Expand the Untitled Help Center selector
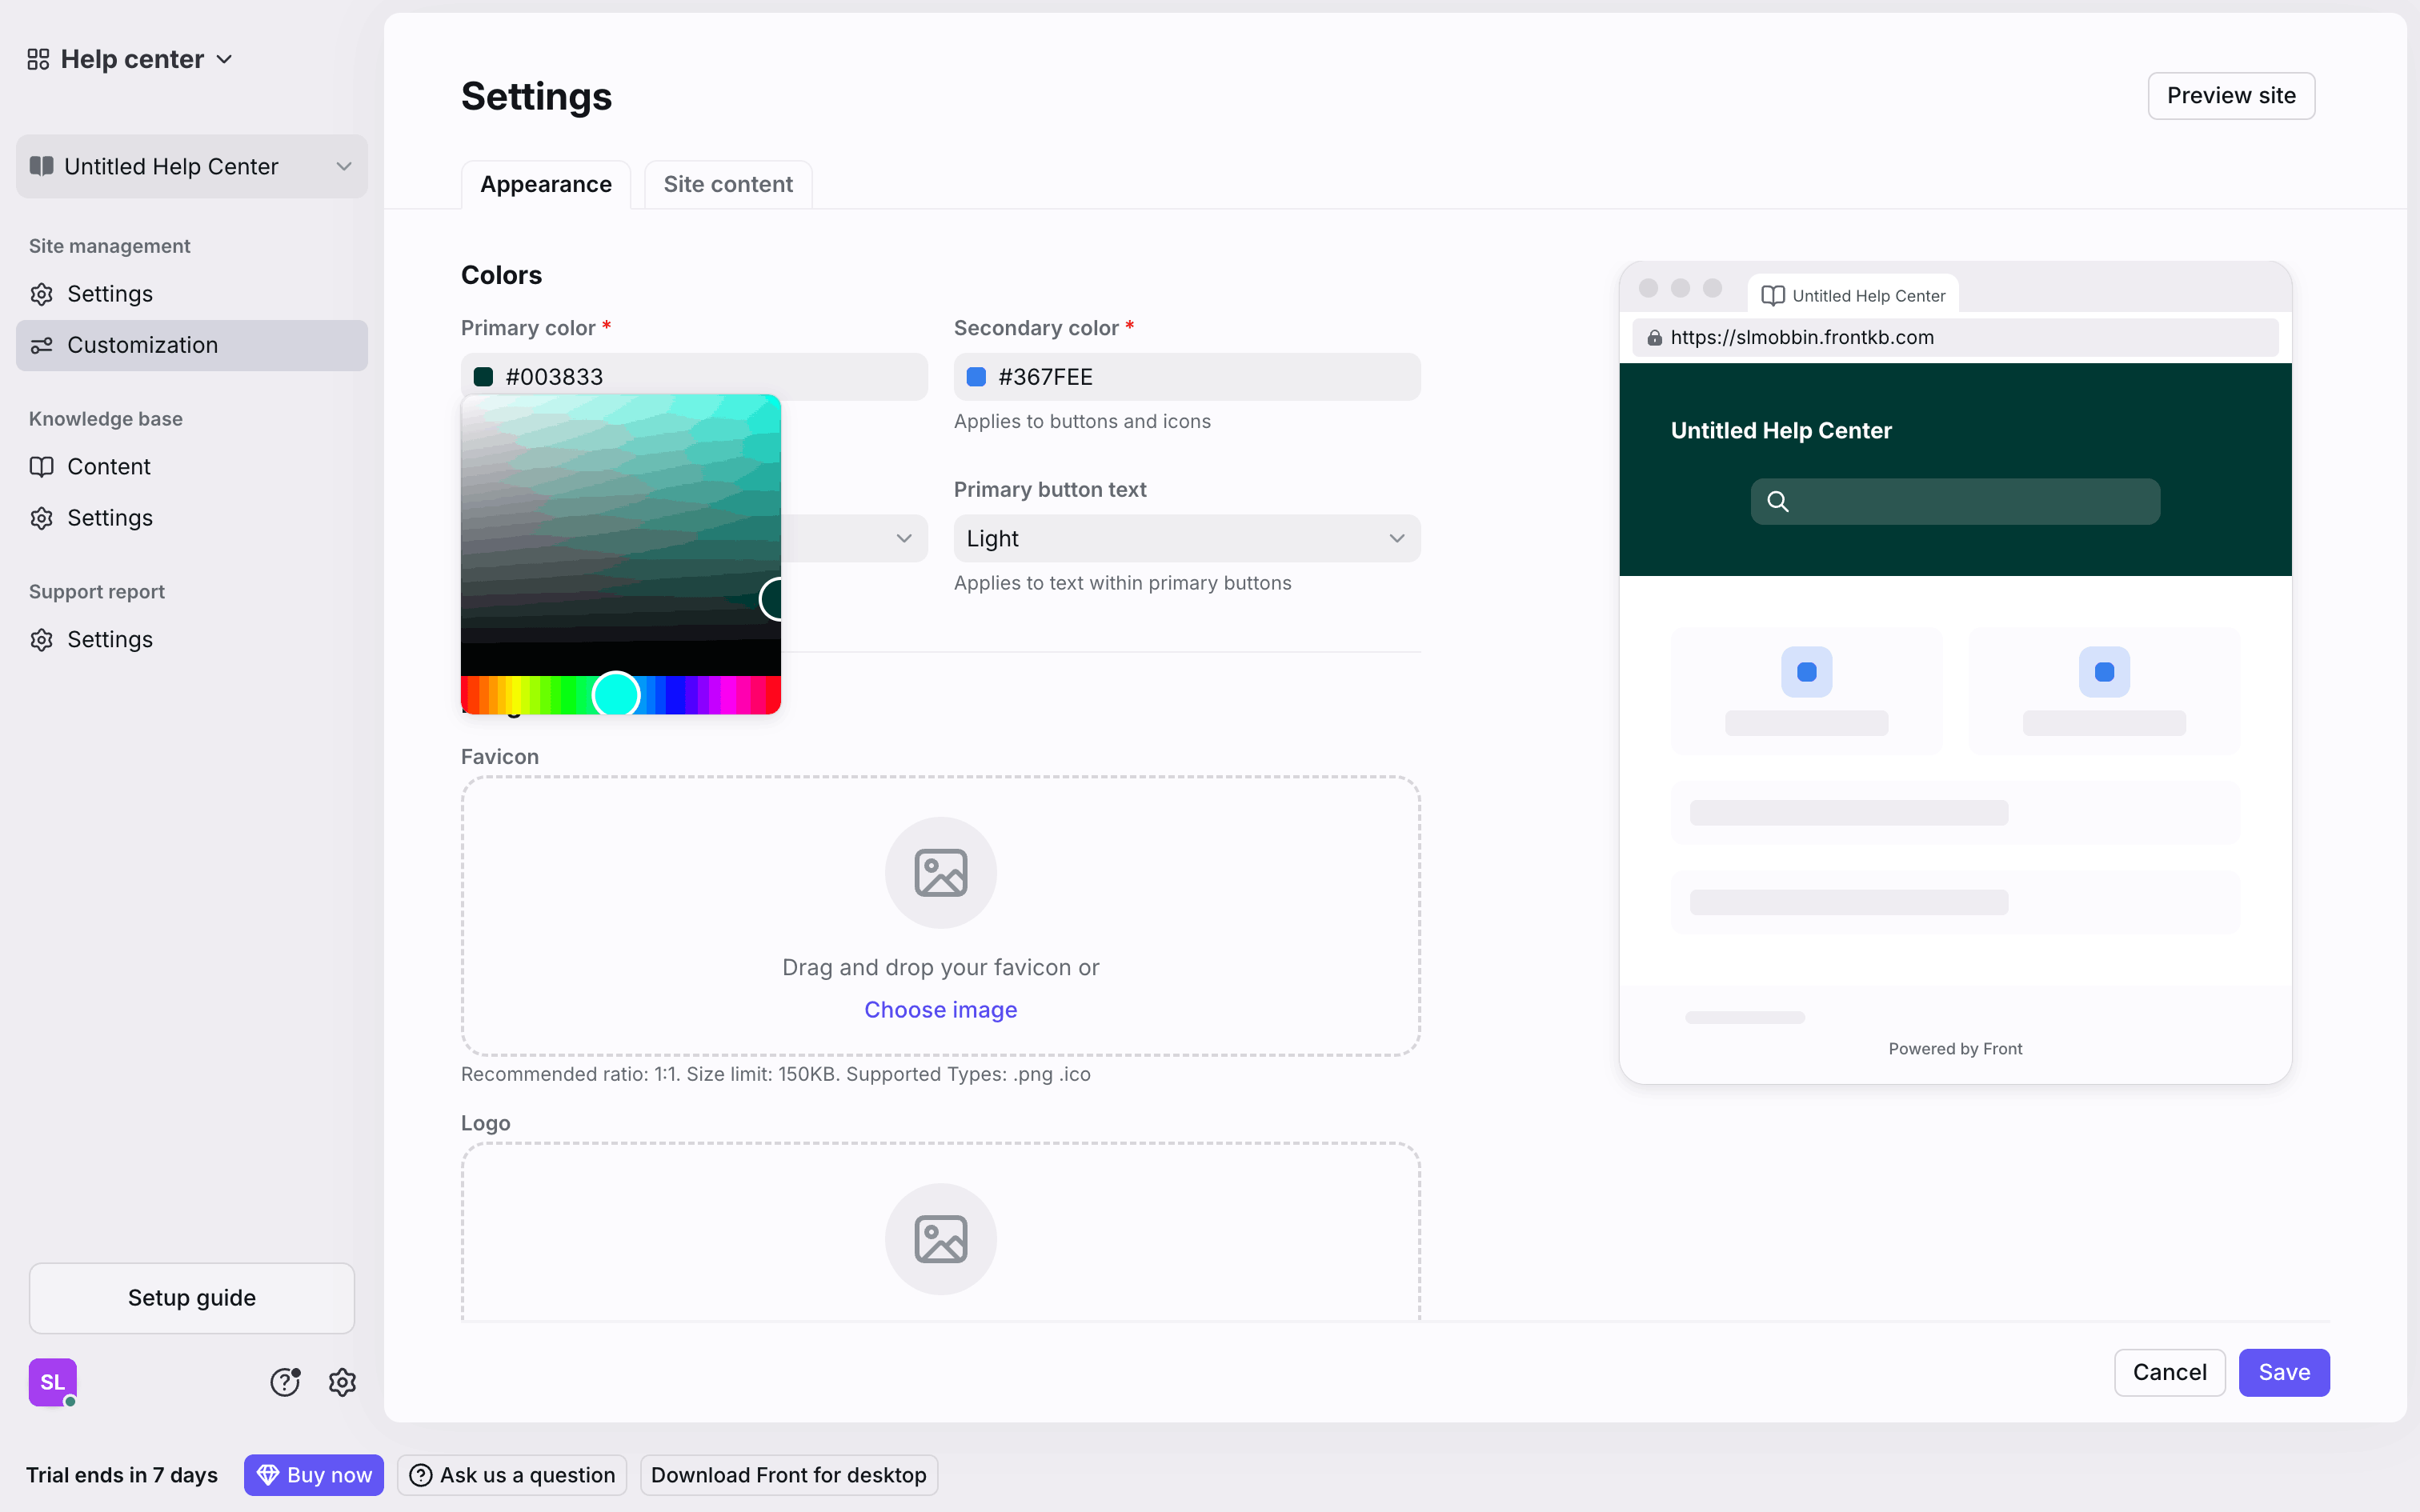The height and width of the screenshot is (1512, 2420). pyautogui.click(x=192, y=167)
